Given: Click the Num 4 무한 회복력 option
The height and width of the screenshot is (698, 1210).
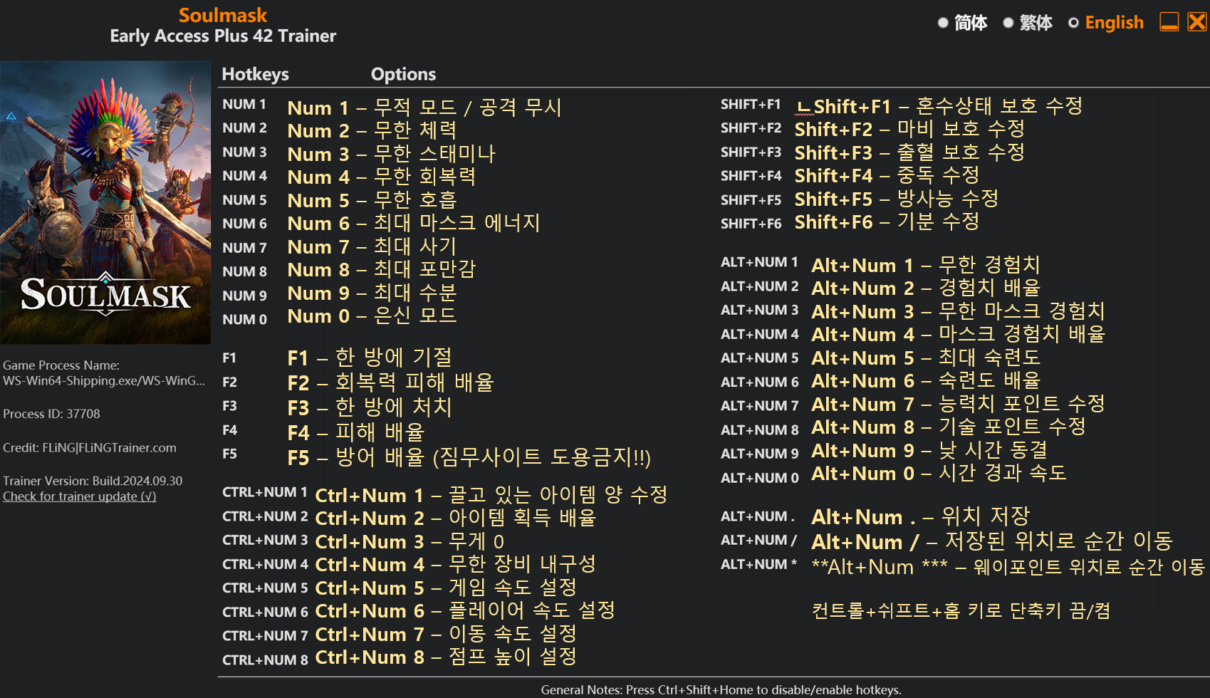Looking at the screenshot, I should coord(381,177).
